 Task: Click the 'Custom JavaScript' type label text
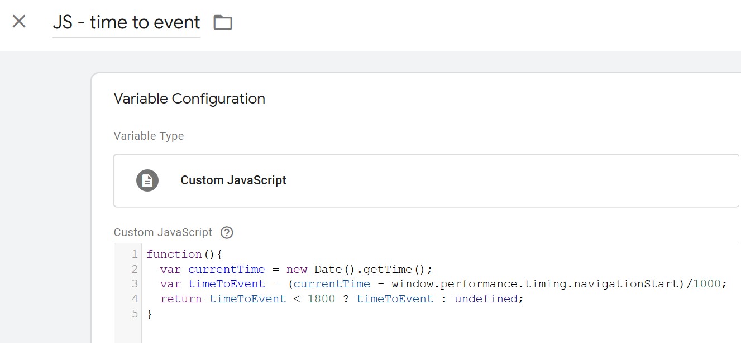(233, 180)
